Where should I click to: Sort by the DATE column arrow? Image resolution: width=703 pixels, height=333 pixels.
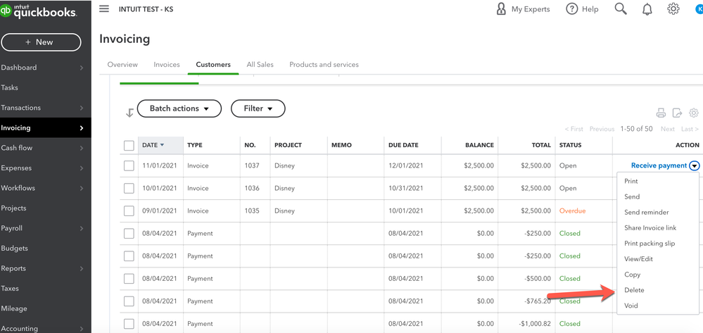click(x=162, y=145)
